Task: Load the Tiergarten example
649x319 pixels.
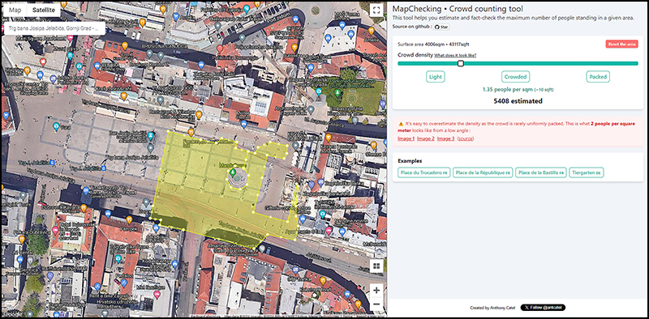Action: point(587,172)
